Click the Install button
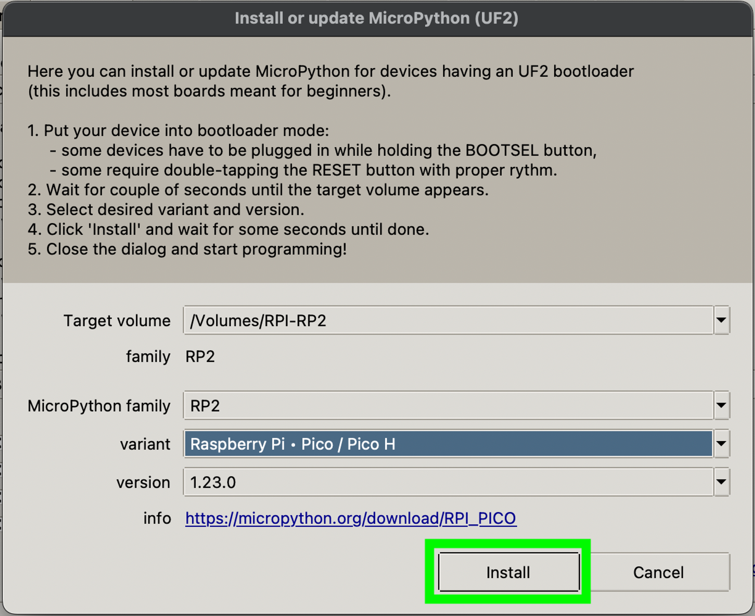755x616 pixels. coord(508,572)
